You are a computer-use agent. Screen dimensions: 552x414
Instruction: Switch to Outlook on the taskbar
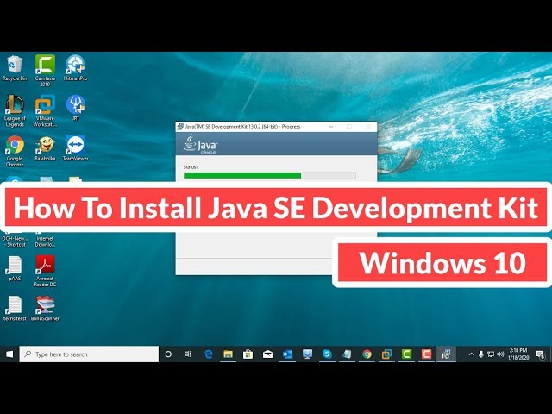tap(287, 354)
